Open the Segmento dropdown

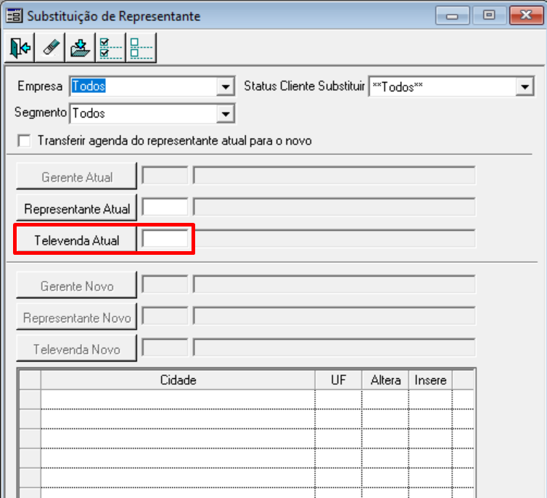pos(226,114)
